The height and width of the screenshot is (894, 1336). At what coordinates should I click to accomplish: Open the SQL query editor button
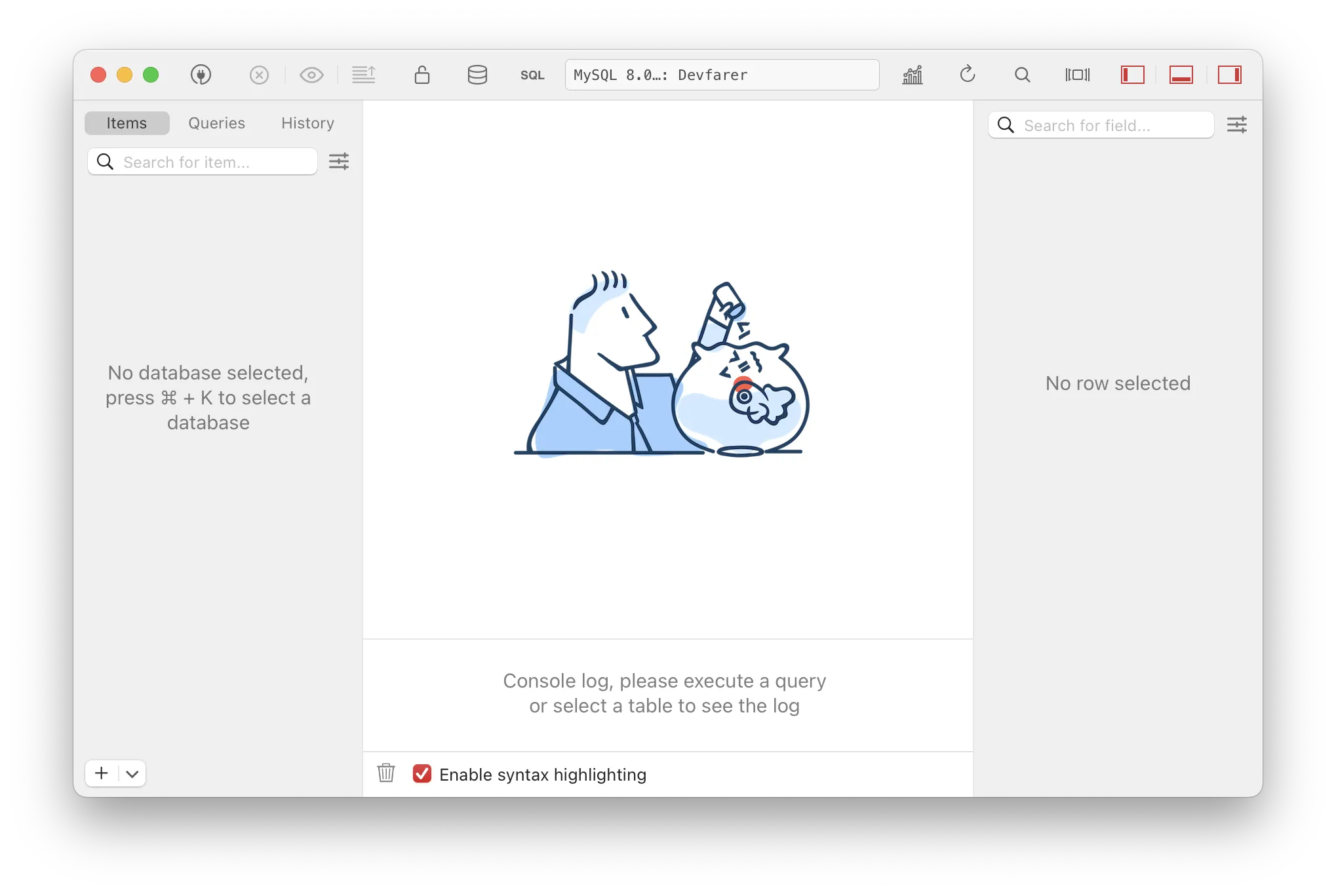point(532,75)
